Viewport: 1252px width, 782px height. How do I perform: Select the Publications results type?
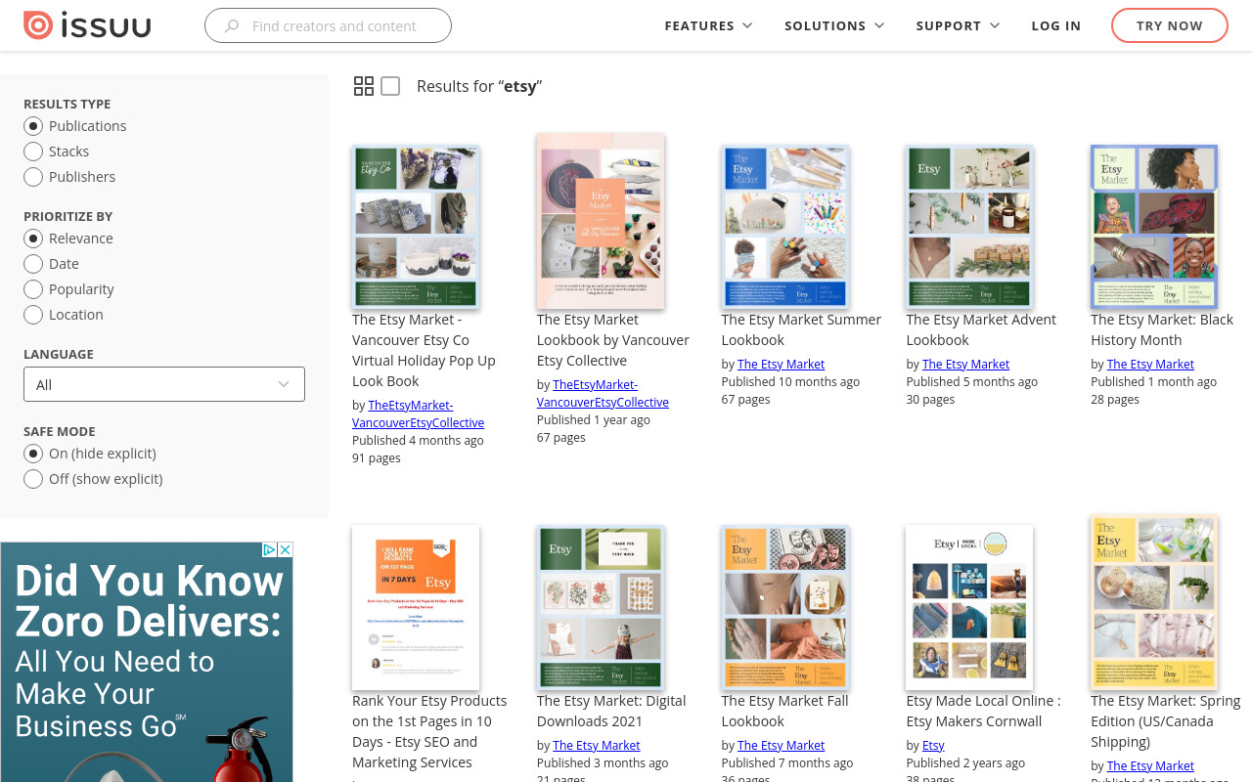click(x=33, y=126)
